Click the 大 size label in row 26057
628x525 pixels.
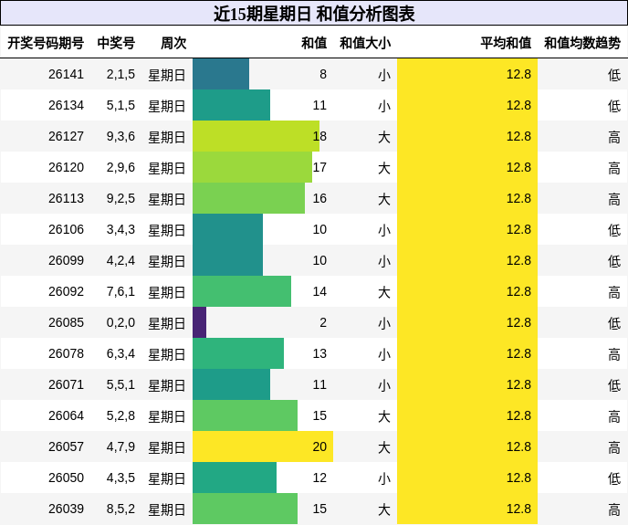[384, 447]
